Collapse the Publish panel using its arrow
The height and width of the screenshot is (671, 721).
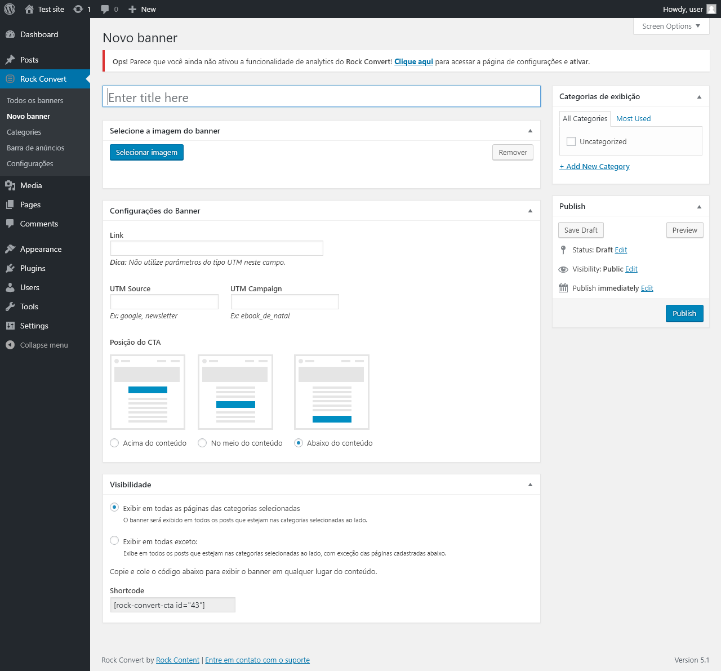pos(699,207)
